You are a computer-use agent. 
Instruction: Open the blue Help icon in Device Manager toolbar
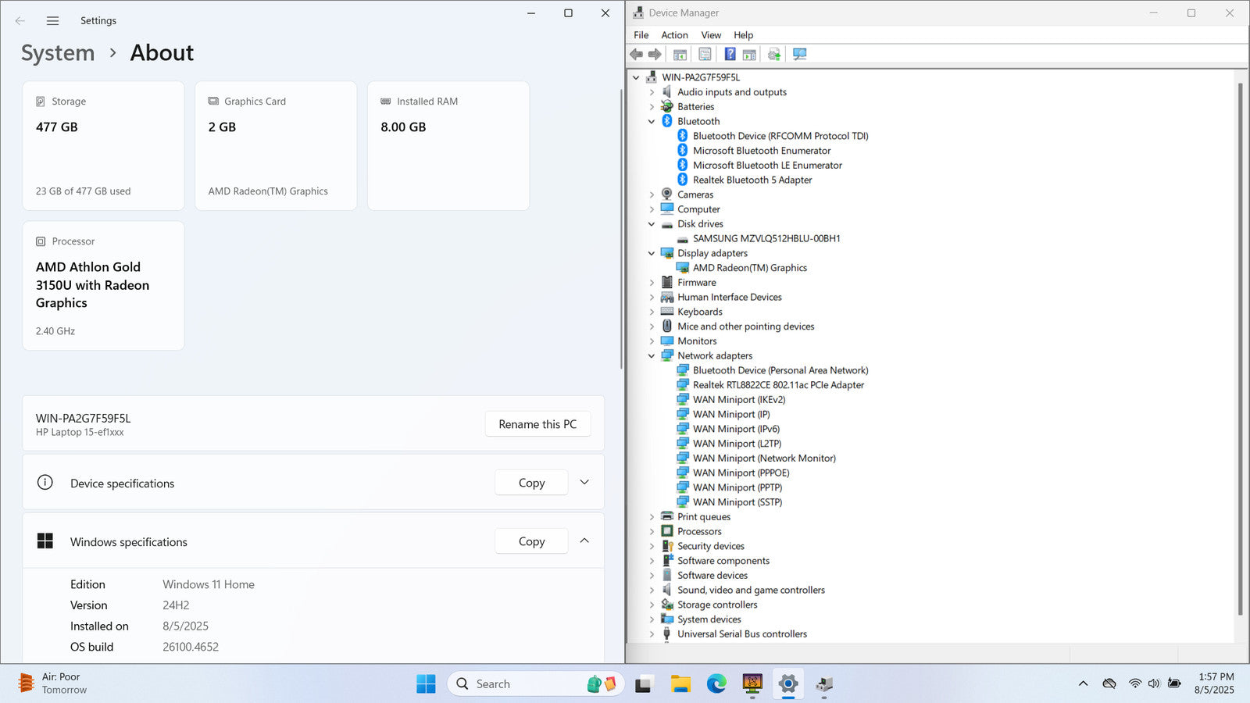click(730, 54)
